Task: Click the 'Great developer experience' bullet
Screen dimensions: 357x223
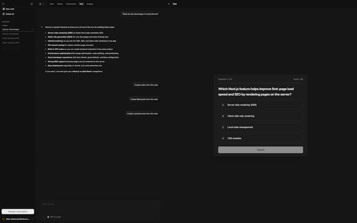Action: (x=83, y=58)
